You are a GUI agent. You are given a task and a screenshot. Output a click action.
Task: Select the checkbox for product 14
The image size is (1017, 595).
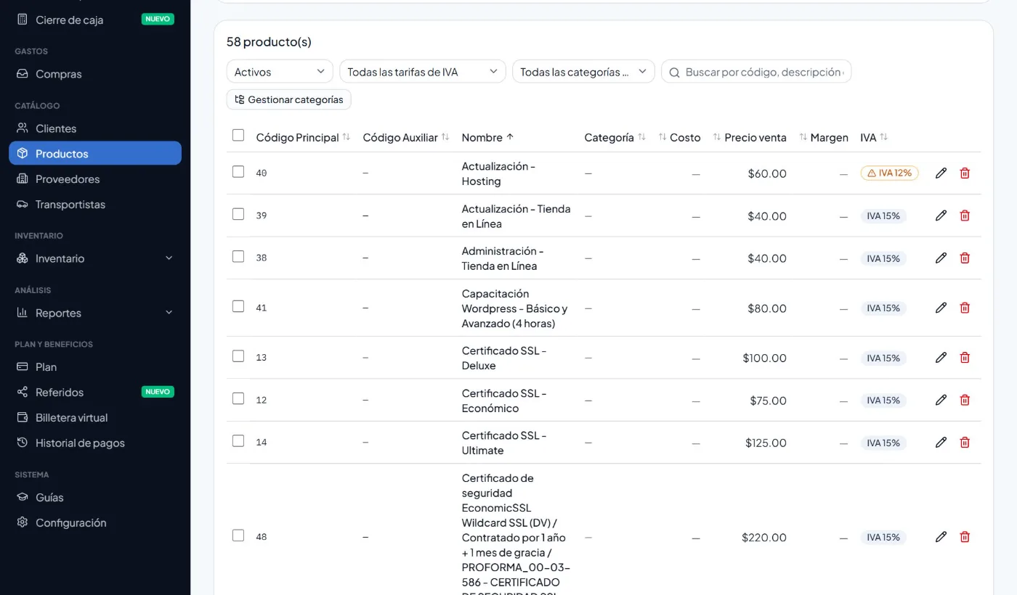[238, 441]
